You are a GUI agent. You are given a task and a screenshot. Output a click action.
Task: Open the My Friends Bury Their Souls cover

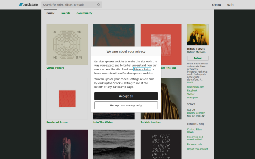(161, 144)
